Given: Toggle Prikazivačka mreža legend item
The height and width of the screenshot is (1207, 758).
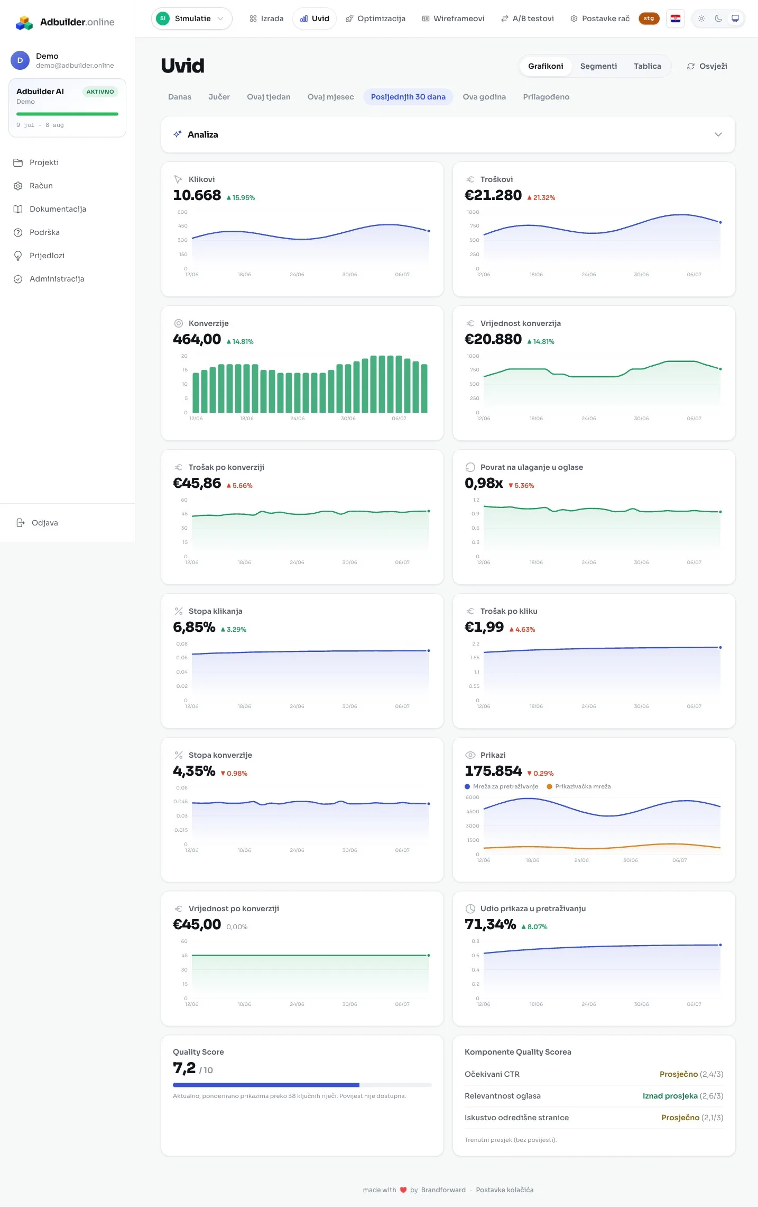Looking at the screenshot, I should 579,786.
